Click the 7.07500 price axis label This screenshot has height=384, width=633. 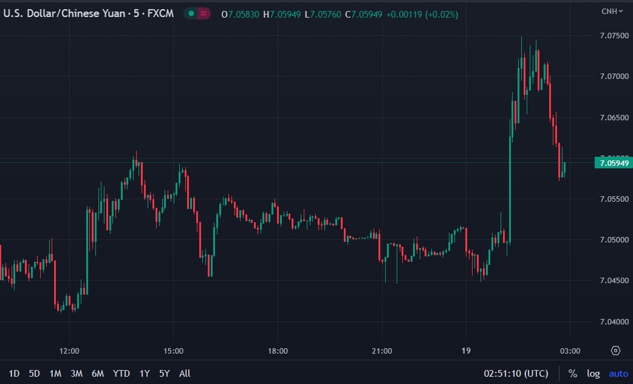(x=614, y=35)
